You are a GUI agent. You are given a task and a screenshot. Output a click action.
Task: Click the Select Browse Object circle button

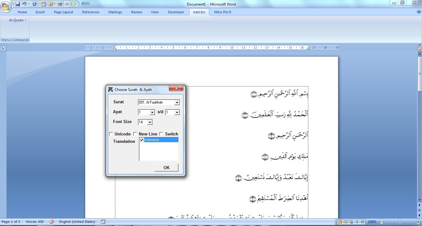(x=420, y=210)
